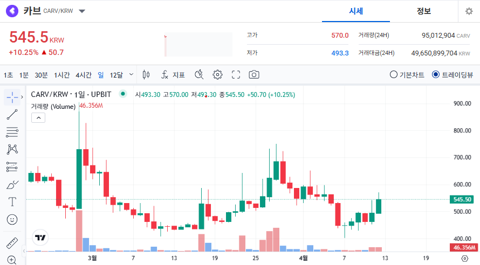Viewport: 480px width, 265px height.
Task: Select the zoom in tool
Action: pos(12,260)
